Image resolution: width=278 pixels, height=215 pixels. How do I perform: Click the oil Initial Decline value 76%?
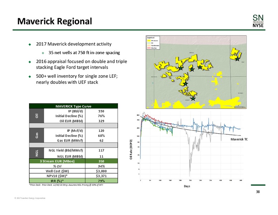tap(101, 116)
